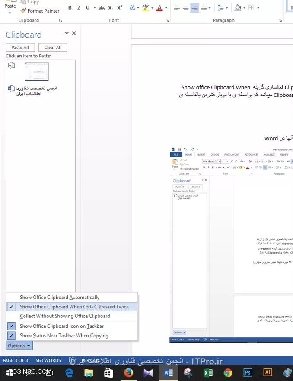Screen dimensions: 293x381
Task: Click PAGE 3 OF 3 status indicator
Action: 15,360
